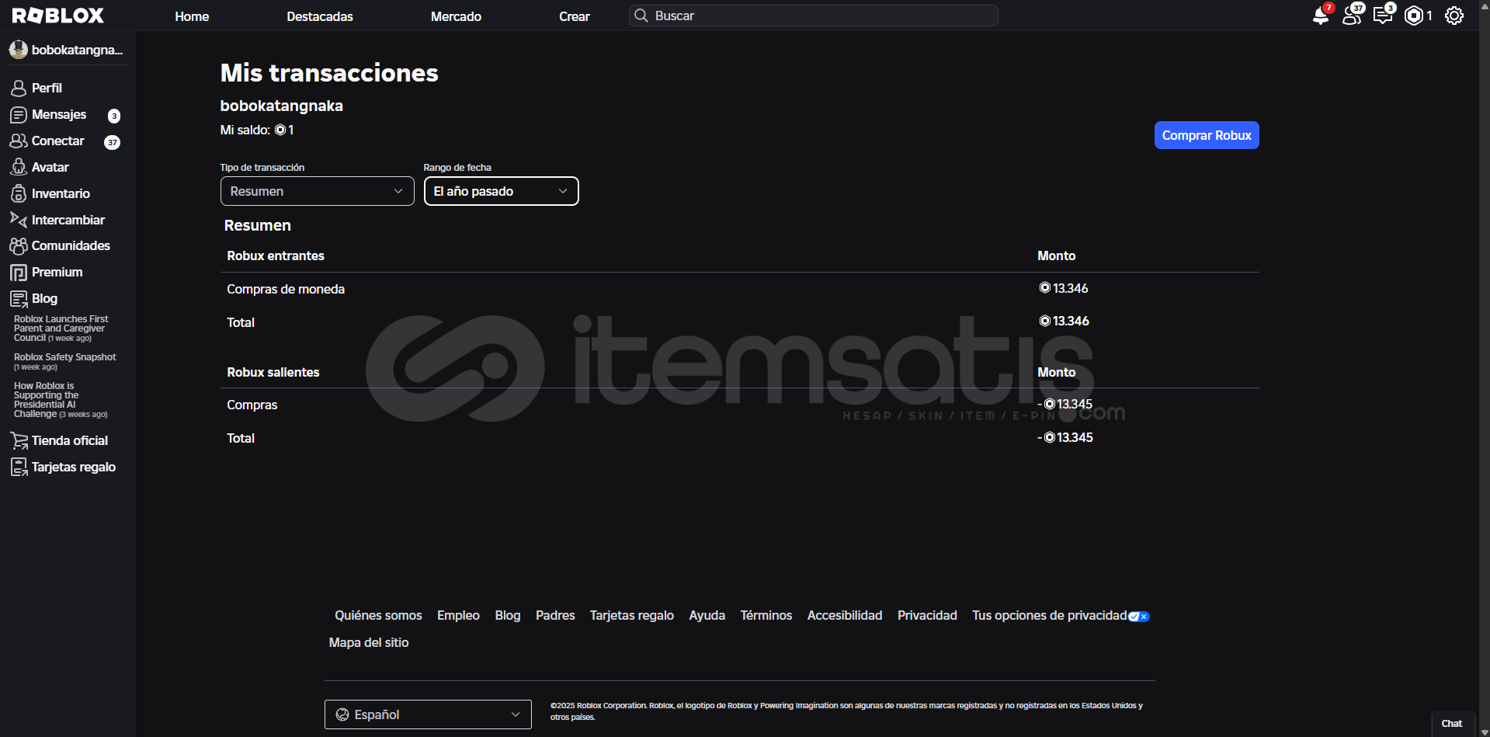The height and width of the screenshot is (737, 1490).
Task: Click the user avatar thumbnail in sidebar
Action: click(x=19, y=50)
